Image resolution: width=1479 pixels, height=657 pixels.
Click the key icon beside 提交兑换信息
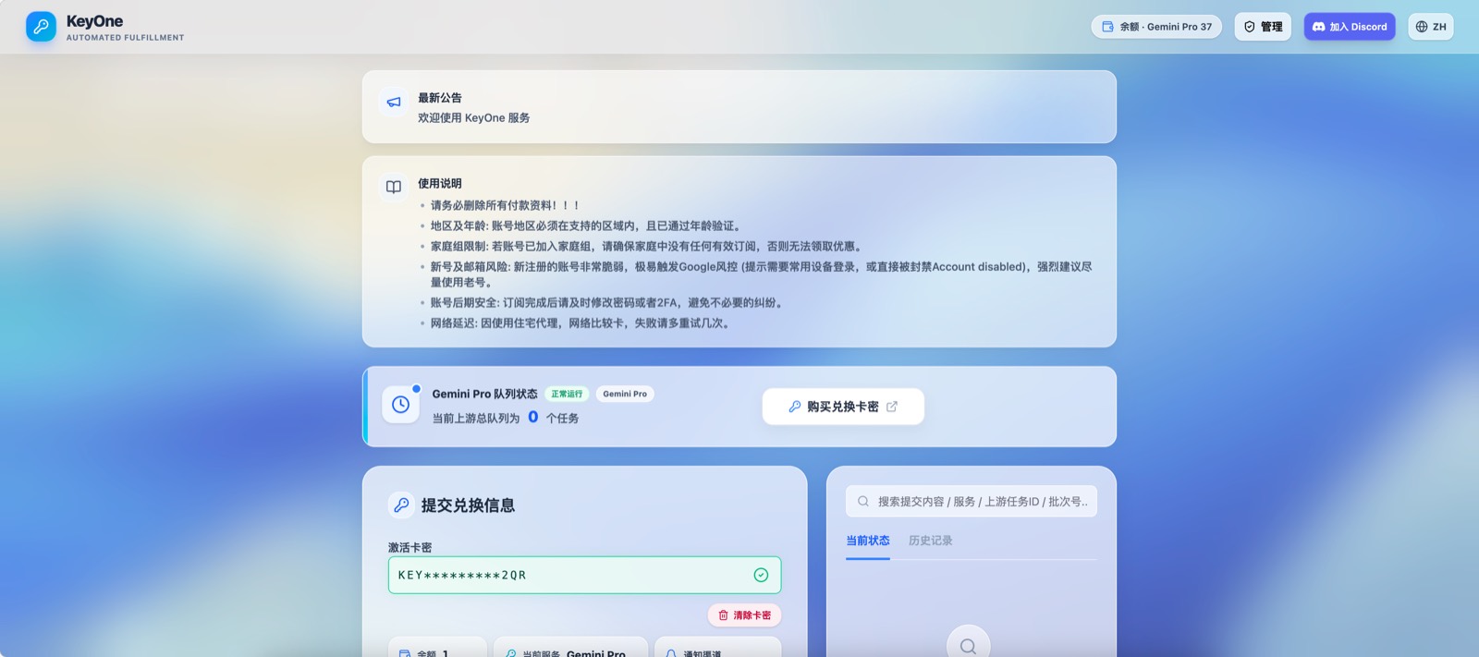coord(401,505)
